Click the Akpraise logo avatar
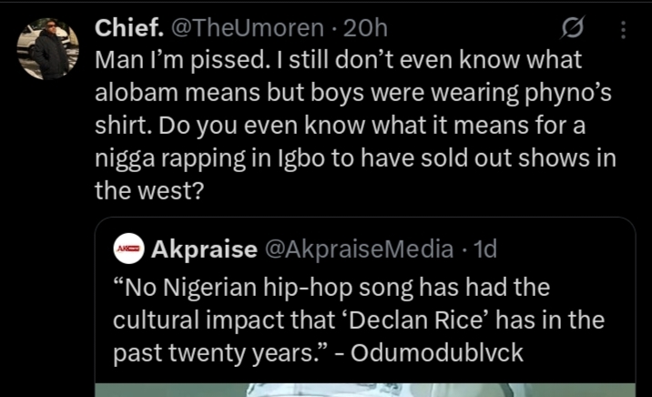The height and width of the screenshot is (397, 652). pos(128,248)
